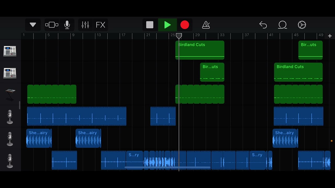Open the track controls mixer sliders
The height and width of the screenshot is (188, 335).
point(85,25)
